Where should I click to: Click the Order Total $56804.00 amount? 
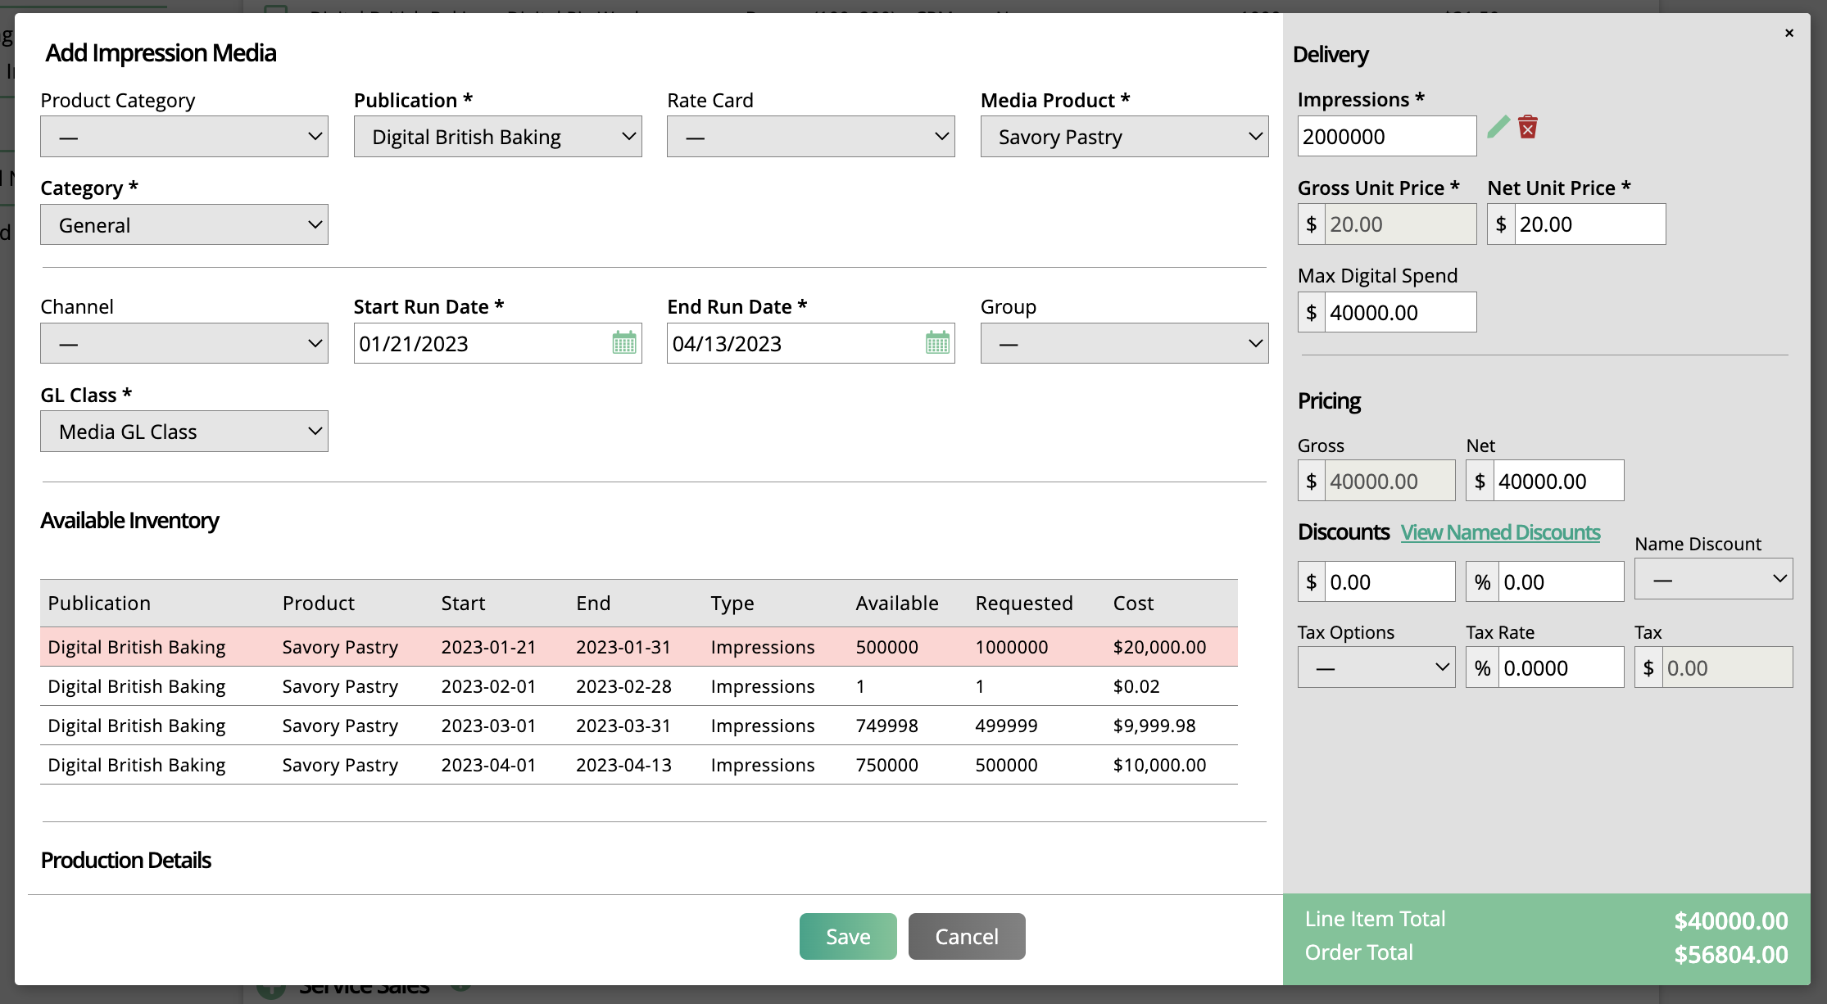(1730, 954)
